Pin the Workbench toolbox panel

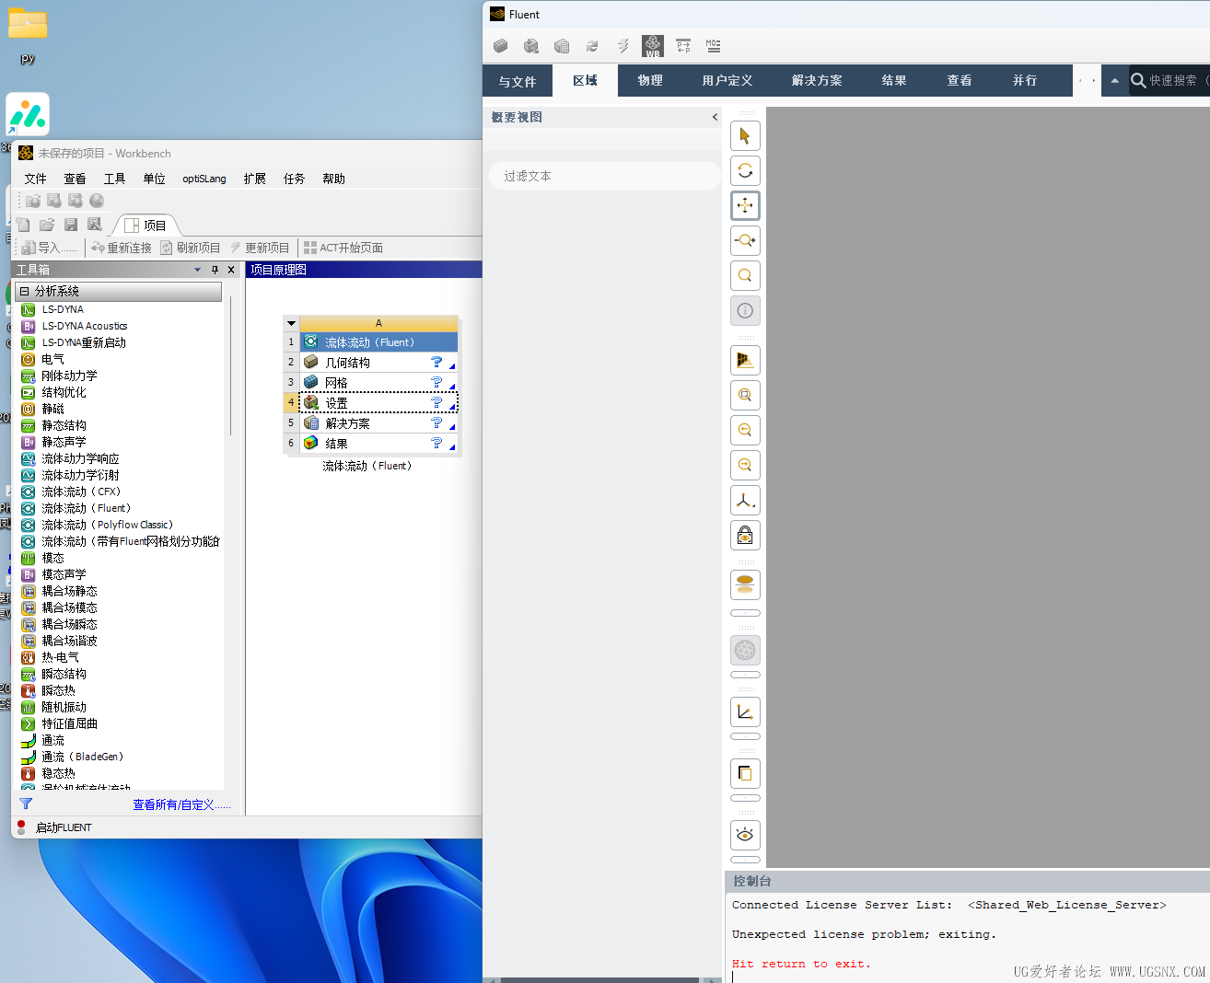(215, 270)
